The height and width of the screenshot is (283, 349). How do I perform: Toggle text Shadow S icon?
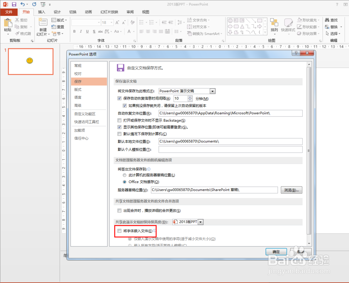(94, 32)
